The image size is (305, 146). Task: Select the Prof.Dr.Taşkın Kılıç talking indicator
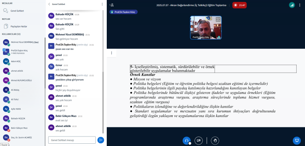pos(124,12)
